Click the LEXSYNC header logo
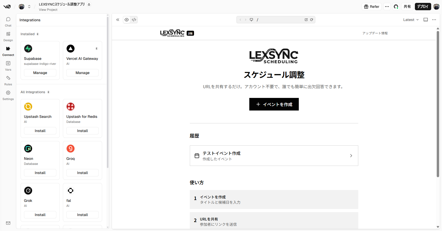Image resolution: width=442 pixels, height=231 pixels. click(172, 33)
